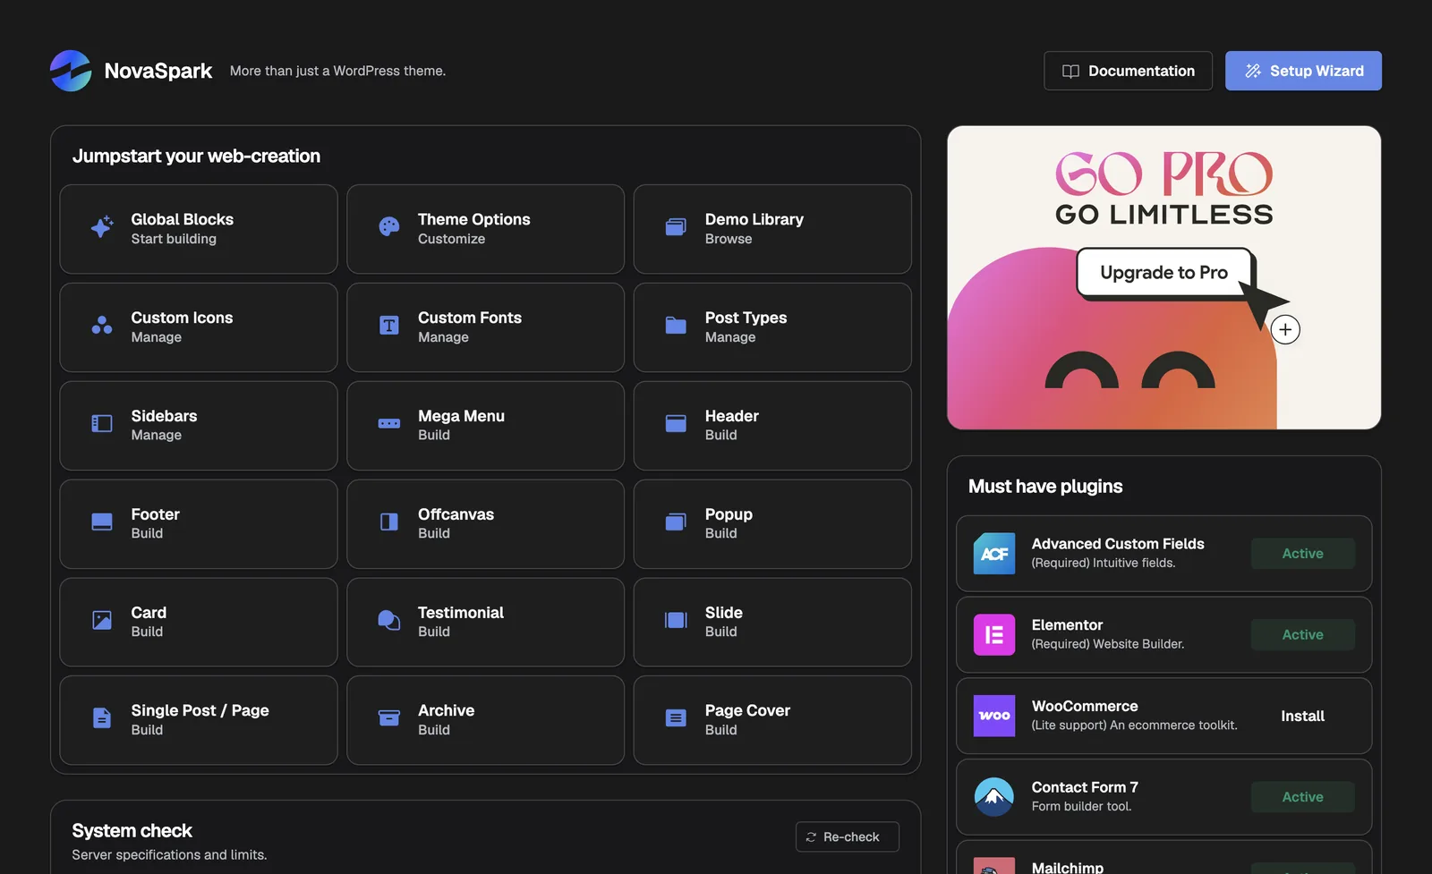This screenshot has height=874, width=1432.
Task: Click Active status for Advanced Custom Fields
Action: [x=1302, y=554]
